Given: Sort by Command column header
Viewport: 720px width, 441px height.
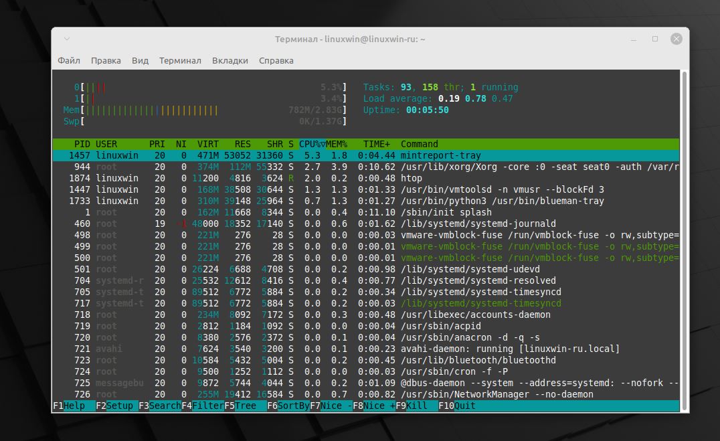Looking at the screenshot, I should pyautogui.click(x=420, y=145).
